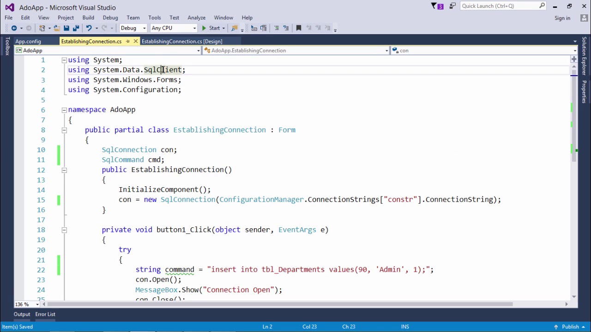
Task: Click the vertical scrollbar down arrow
Action: [x=574, y=297]
